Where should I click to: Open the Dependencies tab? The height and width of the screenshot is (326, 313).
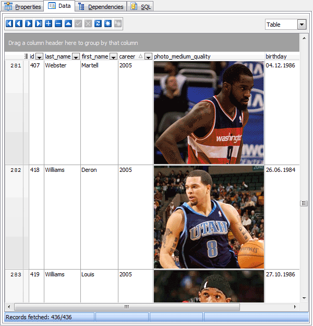click(101, 6)
